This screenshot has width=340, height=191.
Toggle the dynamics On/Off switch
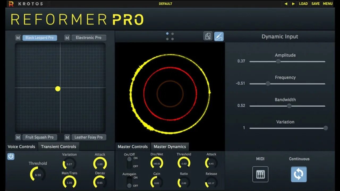pos(129,162)
